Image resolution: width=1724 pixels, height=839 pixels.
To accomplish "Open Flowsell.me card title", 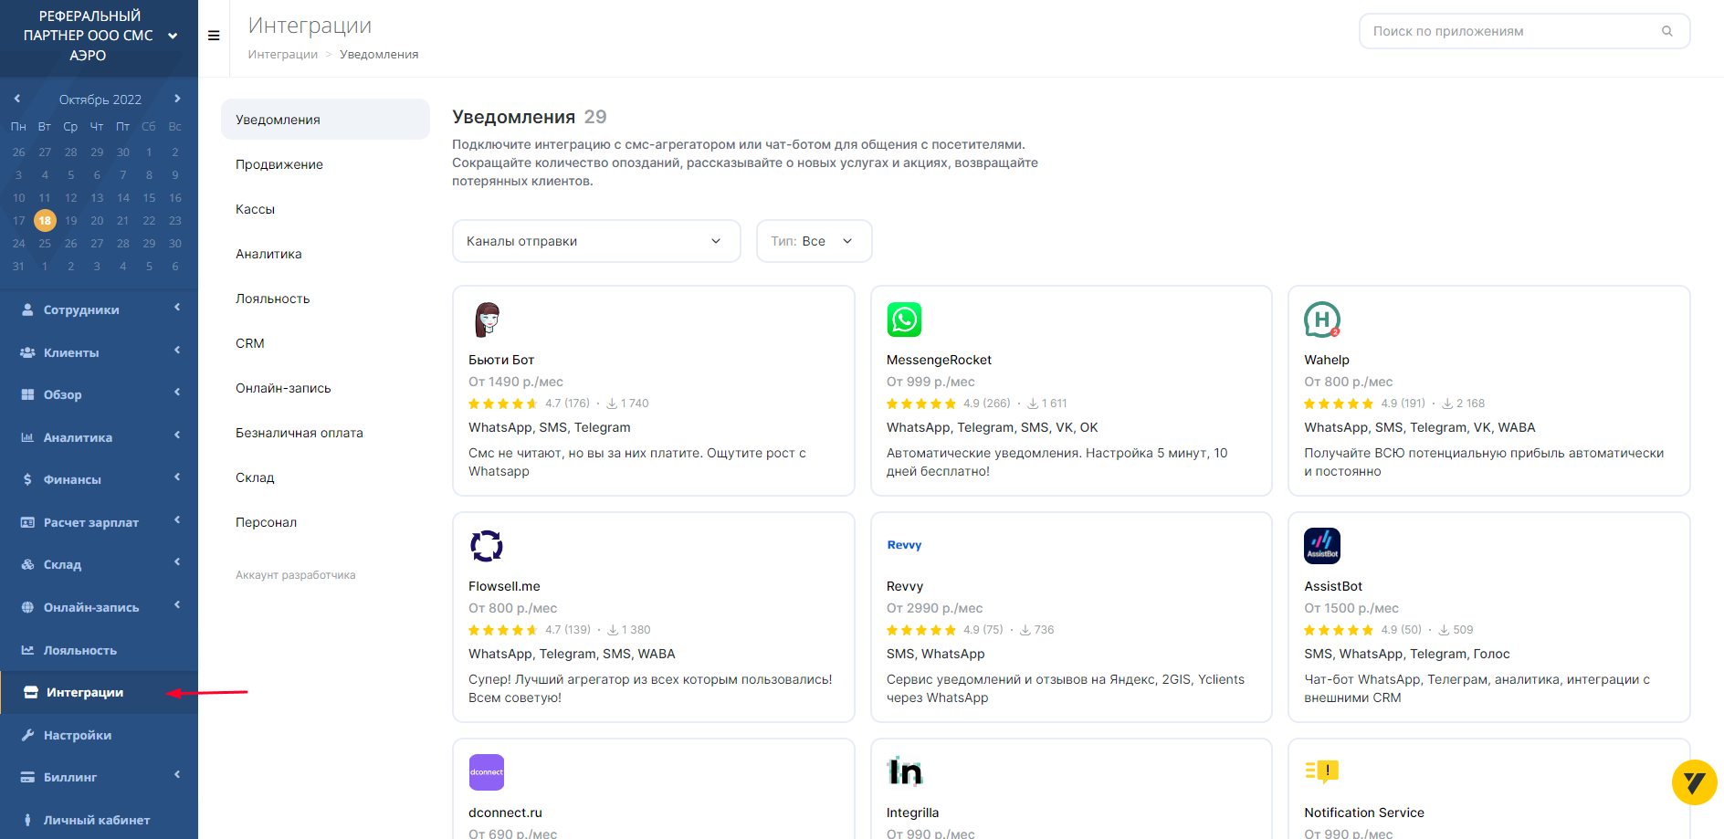I will (504, 586).
